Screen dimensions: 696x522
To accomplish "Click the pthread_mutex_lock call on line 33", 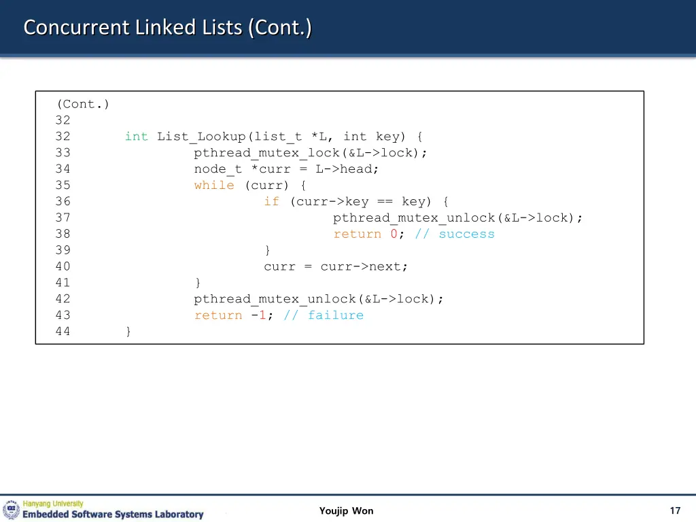I will coord(311,153).
